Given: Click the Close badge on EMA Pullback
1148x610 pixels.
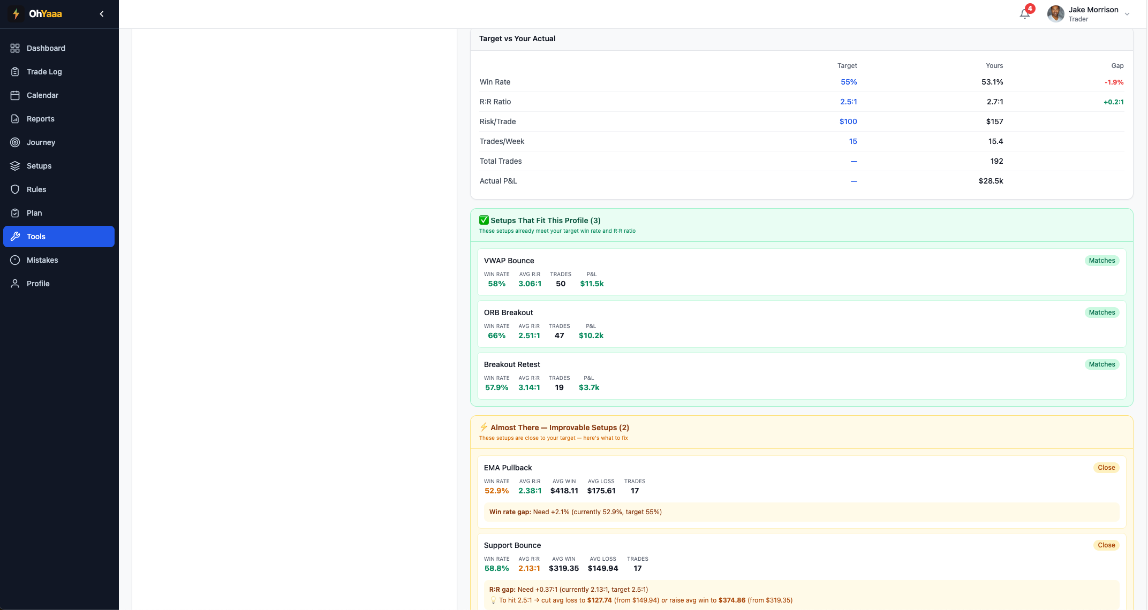Looking at the screenshot, I should click(x=1106, y=468).
